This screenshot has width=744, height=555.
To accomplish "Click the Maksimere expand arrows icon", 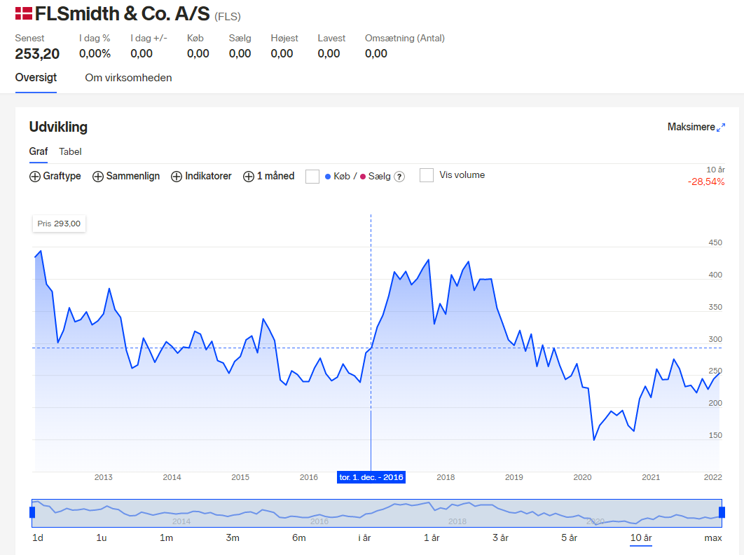I will coord(721,128).
